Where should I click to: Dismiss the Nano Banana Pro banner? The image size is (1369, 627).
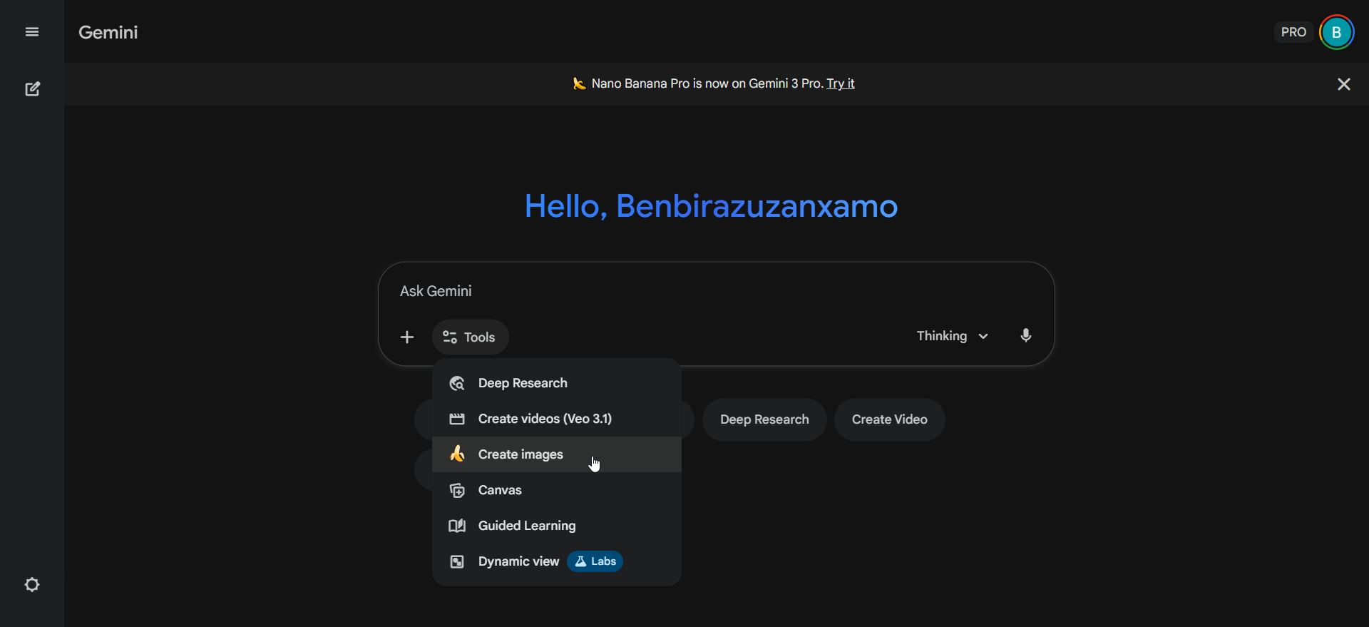point(1343,84)
